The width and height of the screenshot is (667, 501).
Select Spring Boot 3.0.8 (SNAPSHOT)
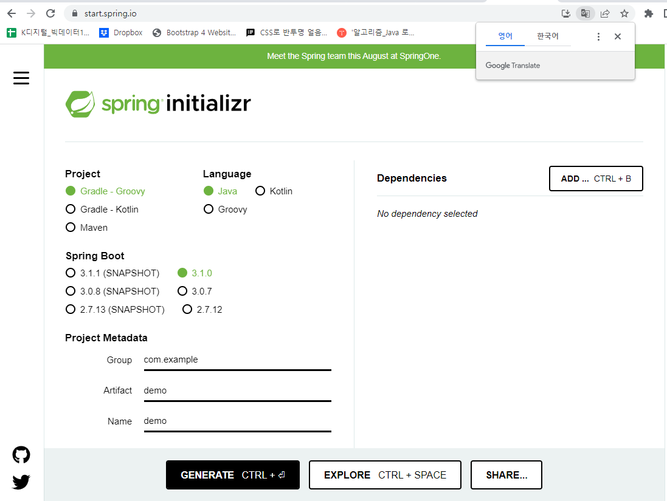pyautogui.click(x=112, y=291)
